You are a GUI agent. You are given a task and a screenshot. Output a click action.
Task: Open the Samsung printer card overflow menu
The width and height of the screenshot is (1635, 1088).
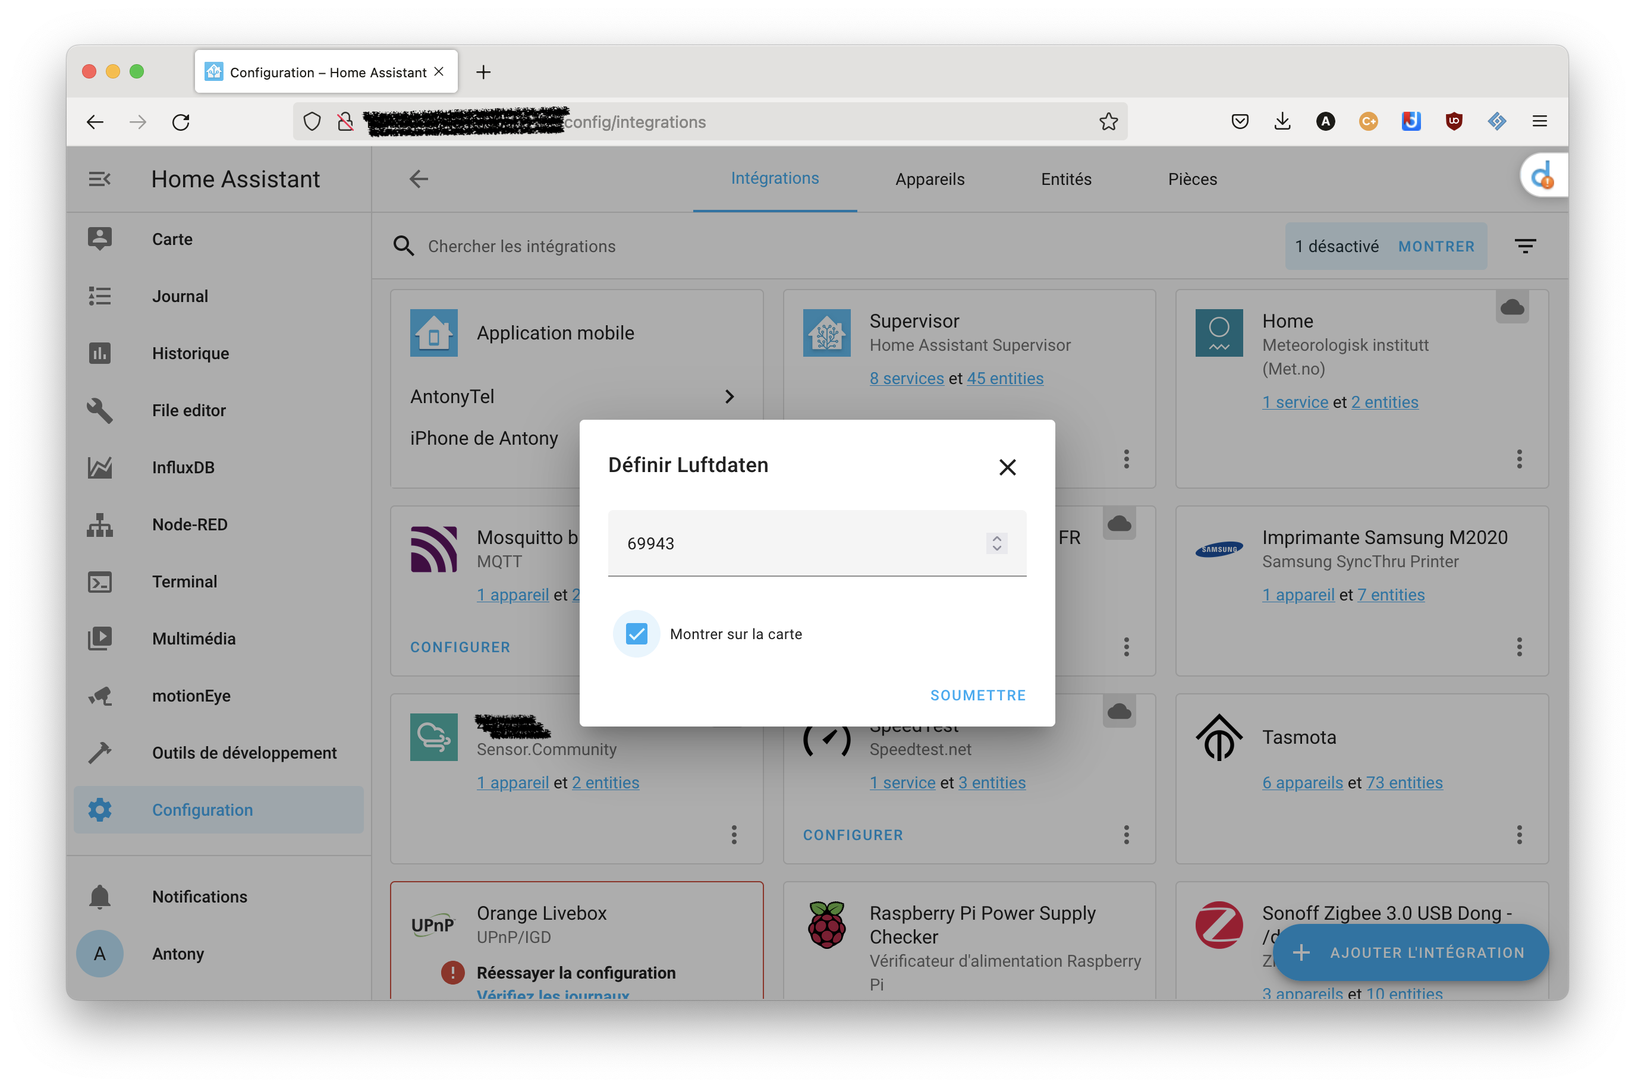click(x=1518, y=647)
